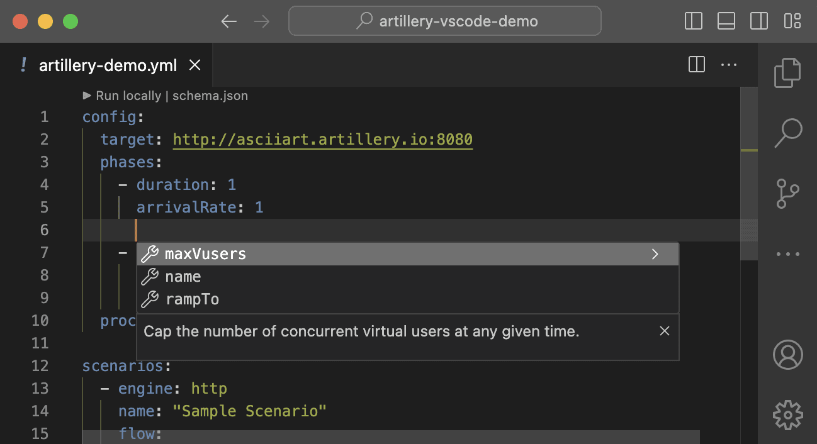
Task: Select the artillery-demo.yml tab
Action: [107, 65]
